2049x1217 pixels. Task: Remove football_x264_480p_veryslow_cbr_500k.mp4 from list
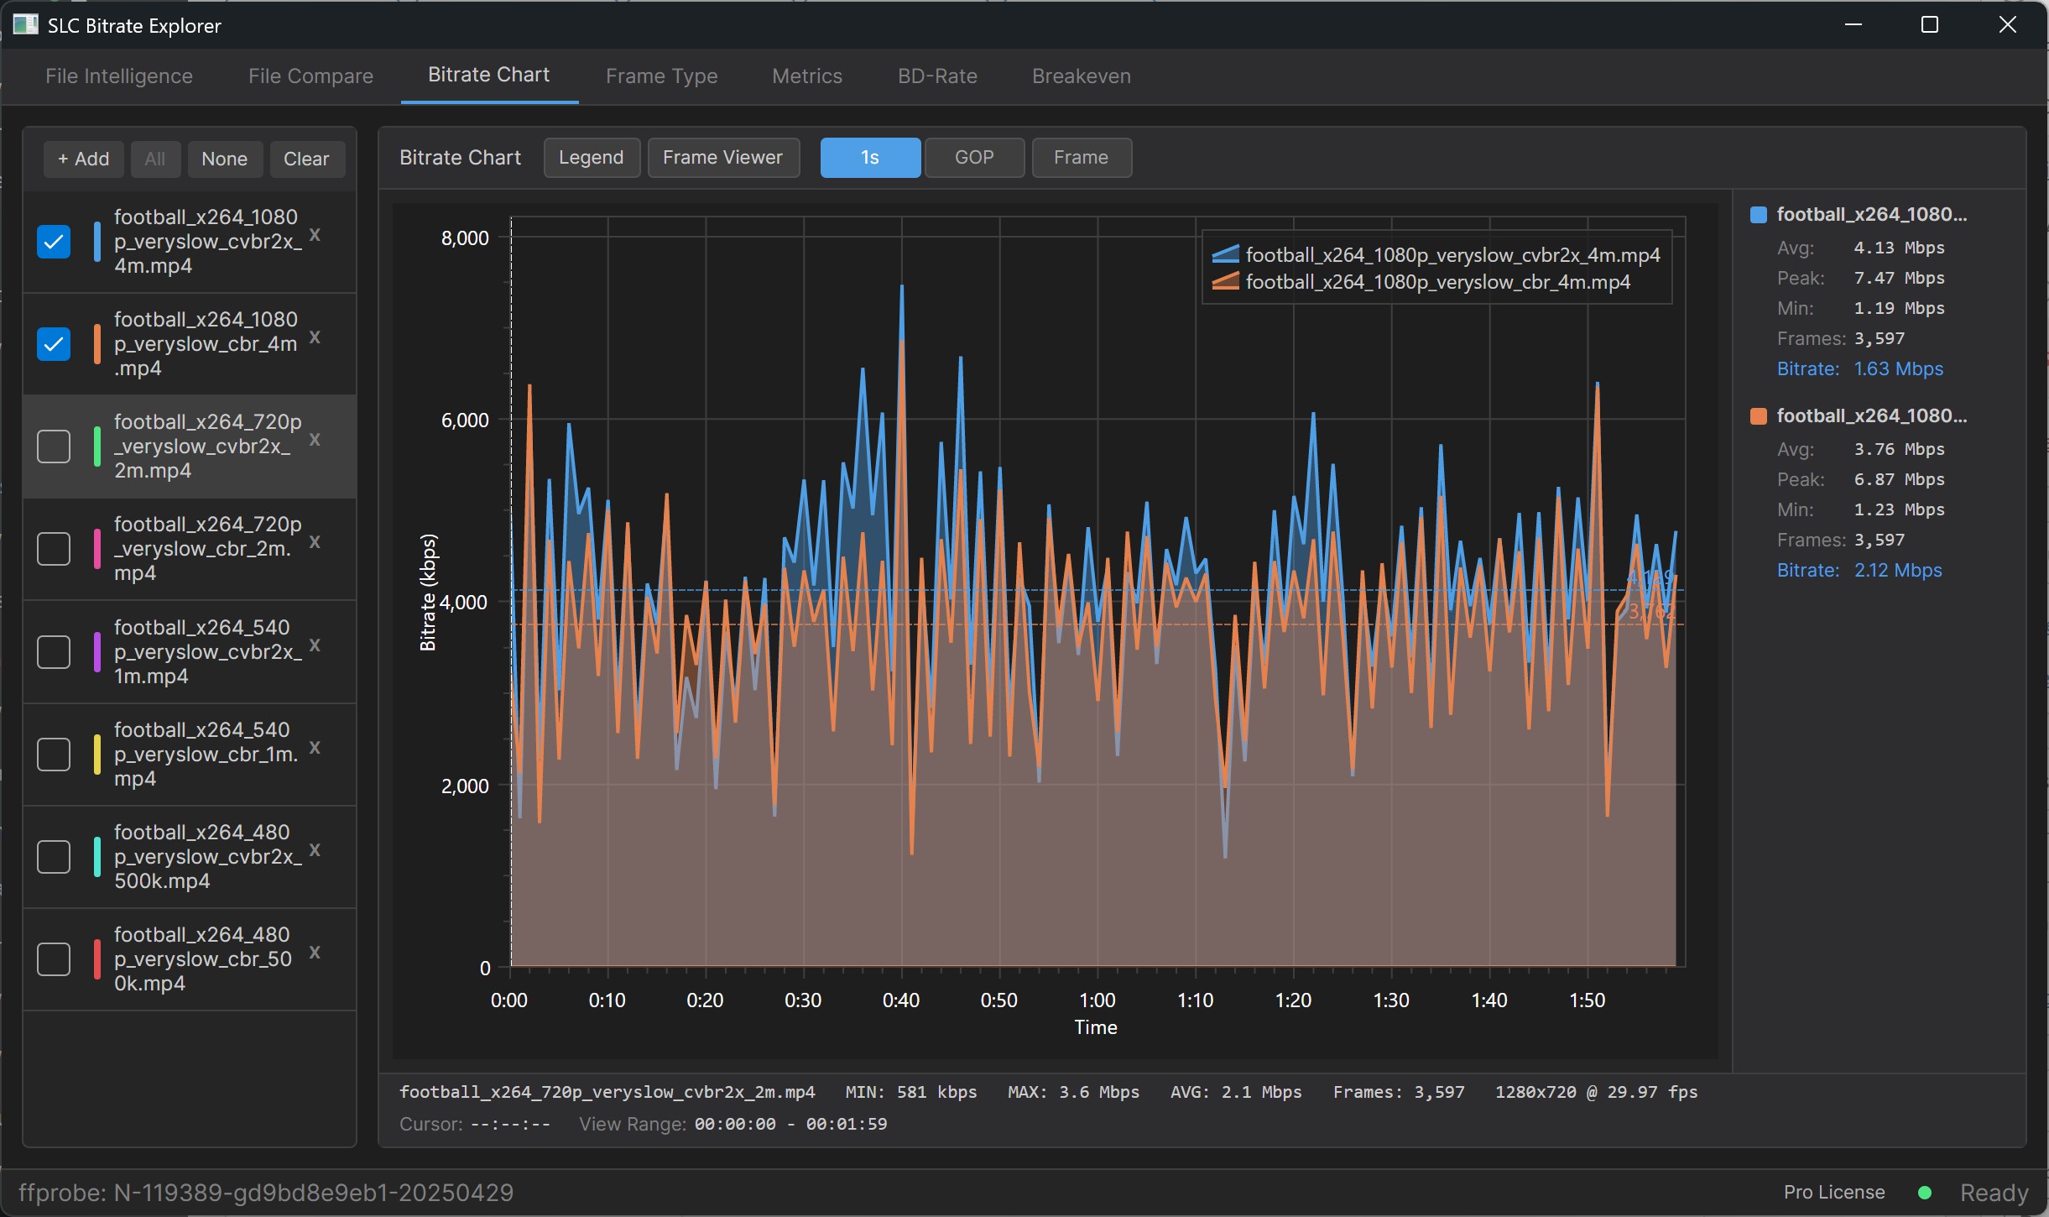coord(315,952)
